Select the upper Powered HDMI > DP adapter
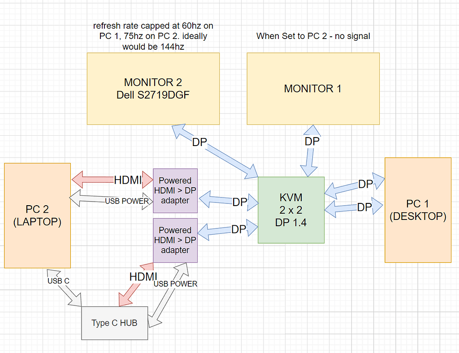The width and height of the screenshot is (459, 353). click(175, 190)
